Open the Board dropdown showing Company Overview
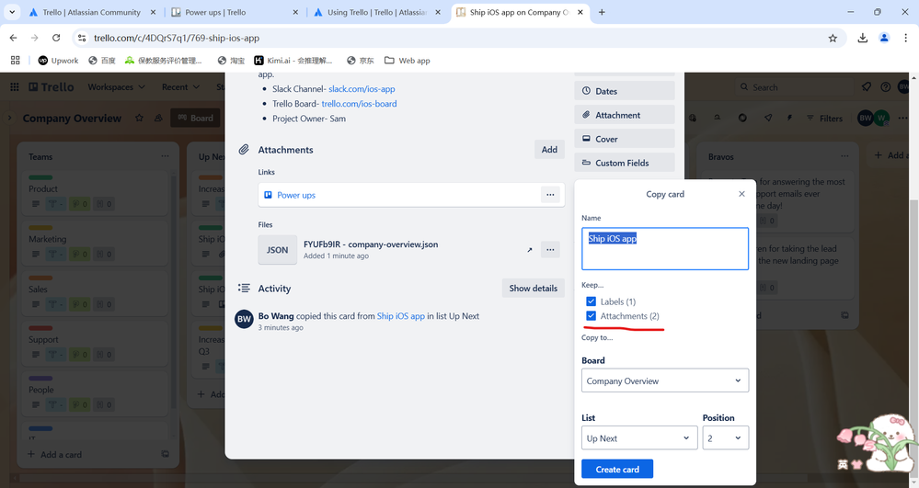Screen dimensions: 919x488 coord(664,380)
